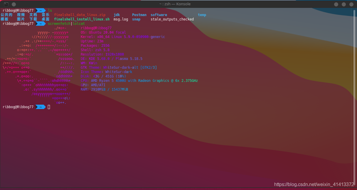This screenshot has width=357, height=190.
Task: Minimize the Konsole window
Action: click(x=337, y=4)
